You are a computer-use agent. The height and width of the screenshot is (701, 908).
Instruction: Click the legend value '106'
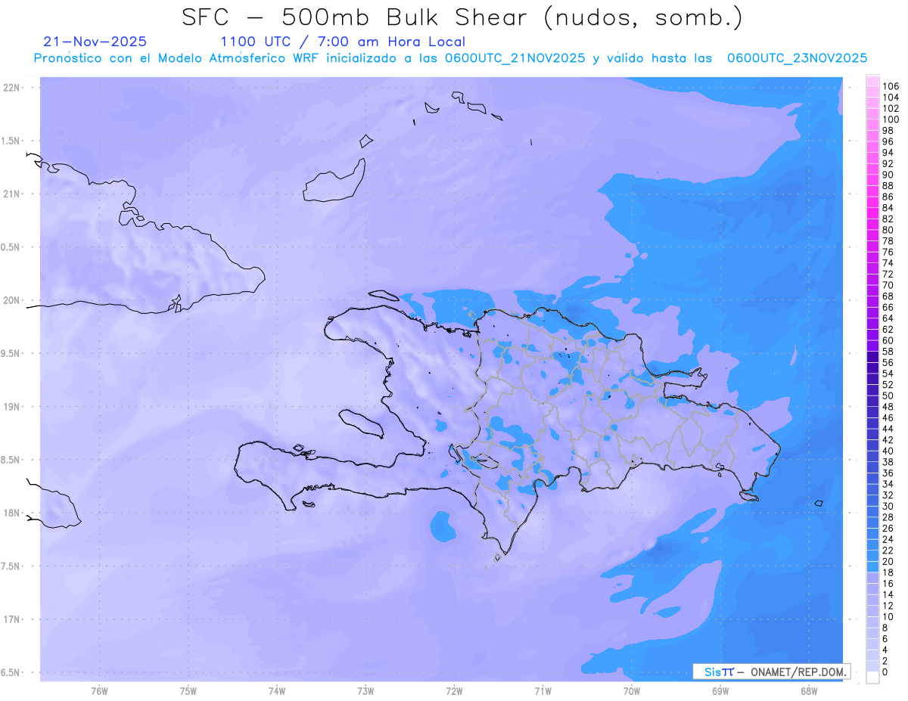point(891,87)
